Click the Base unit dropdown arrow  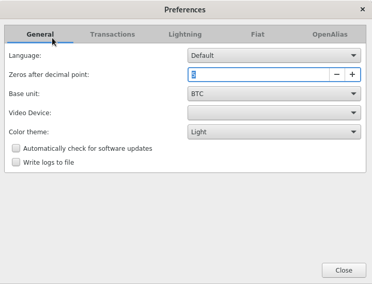click(354, 93)
